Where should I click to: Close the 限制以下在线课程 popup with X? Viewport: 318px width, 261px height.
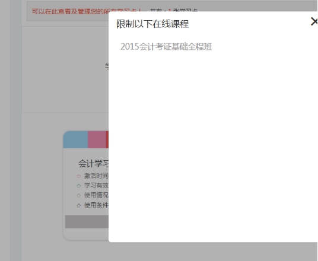tap(314, 21)
